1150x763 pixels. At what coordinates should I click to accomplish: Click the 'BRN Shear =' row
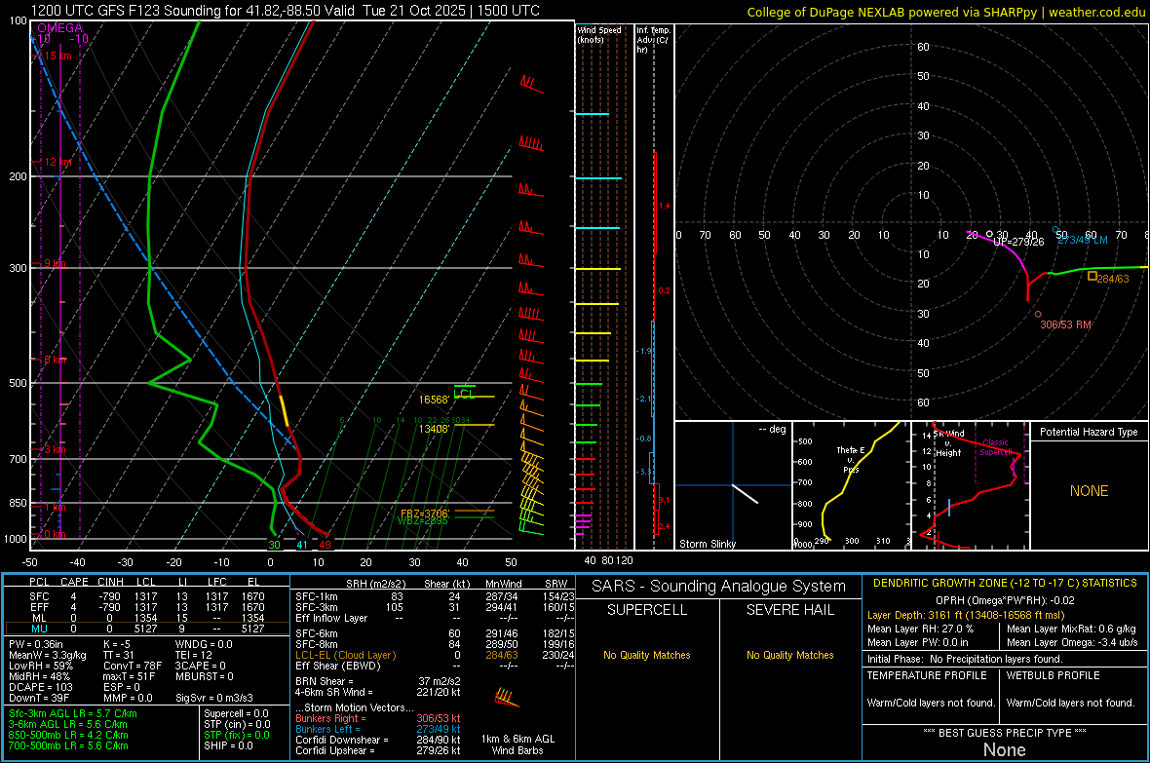(x=378, y=681)
